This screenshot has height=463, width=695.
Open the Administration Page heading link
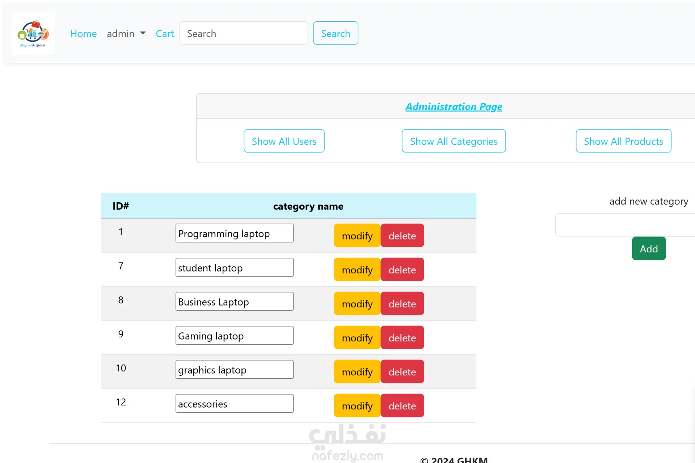pos(454,106)
